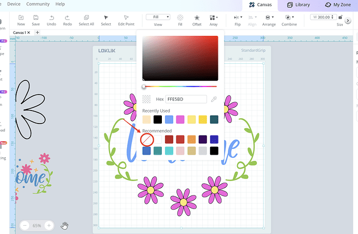Click the rainbow hue slider
Viewport: 358px width, 234px height.
tap(180, 87)
